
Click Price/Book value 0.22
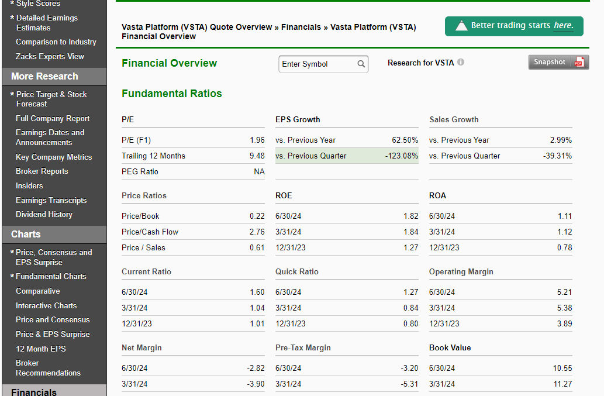(257, 216)
